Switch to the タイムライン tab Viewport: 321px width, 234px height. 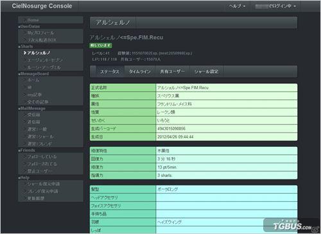click(x=140, y=72)
